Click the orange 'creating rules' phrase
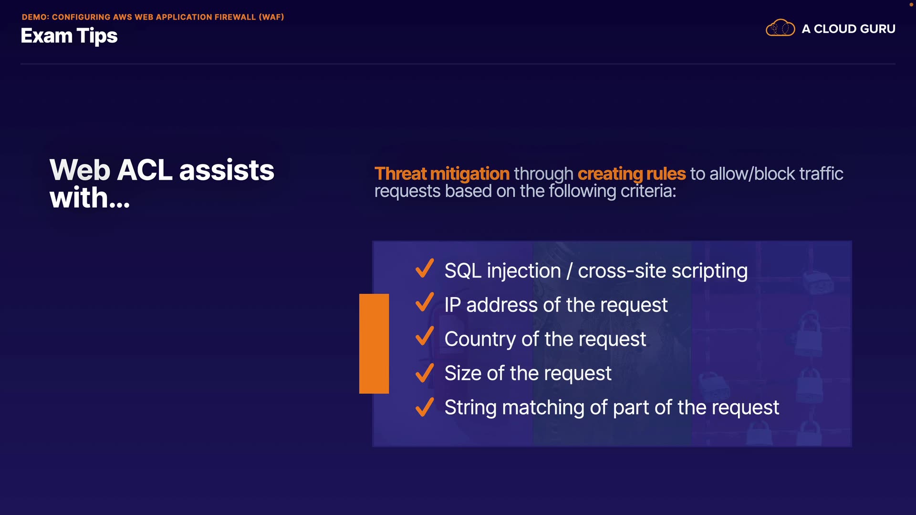The height and width of the screenshot is (515, 916). point(632,174)
